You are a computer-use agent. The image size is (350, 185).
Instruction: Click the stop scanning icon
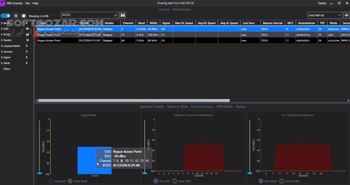tap(23, 16)
